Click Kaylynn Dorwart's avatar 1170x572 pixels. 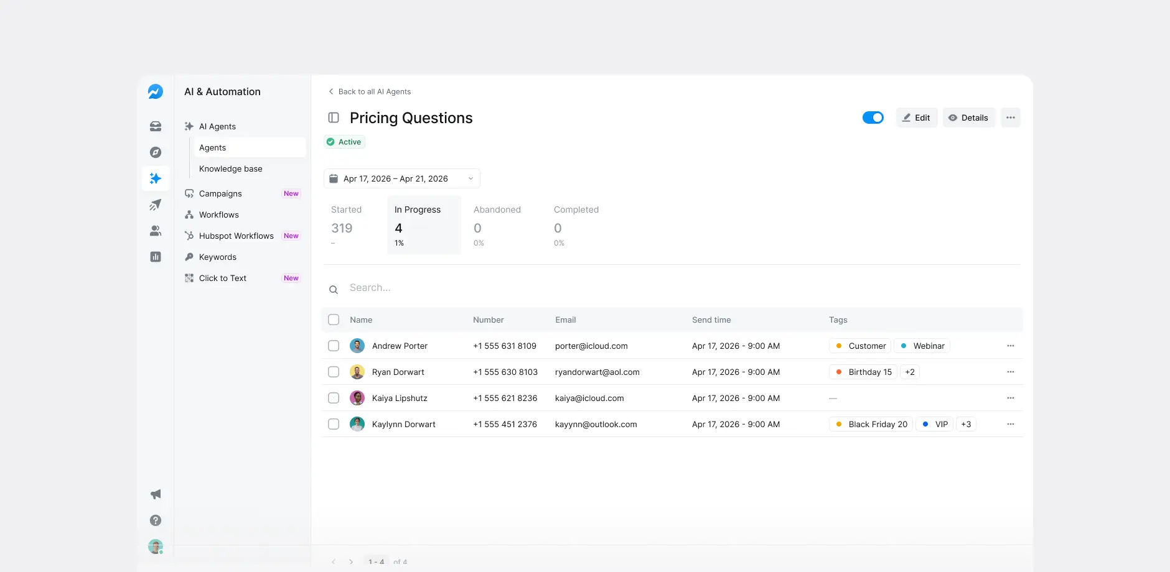coord(357,424)
